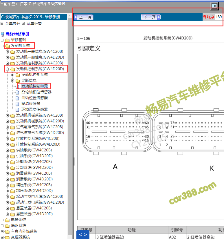Click the 当前:维修手册 root node
224x239 pixels.
pos(17,34)
